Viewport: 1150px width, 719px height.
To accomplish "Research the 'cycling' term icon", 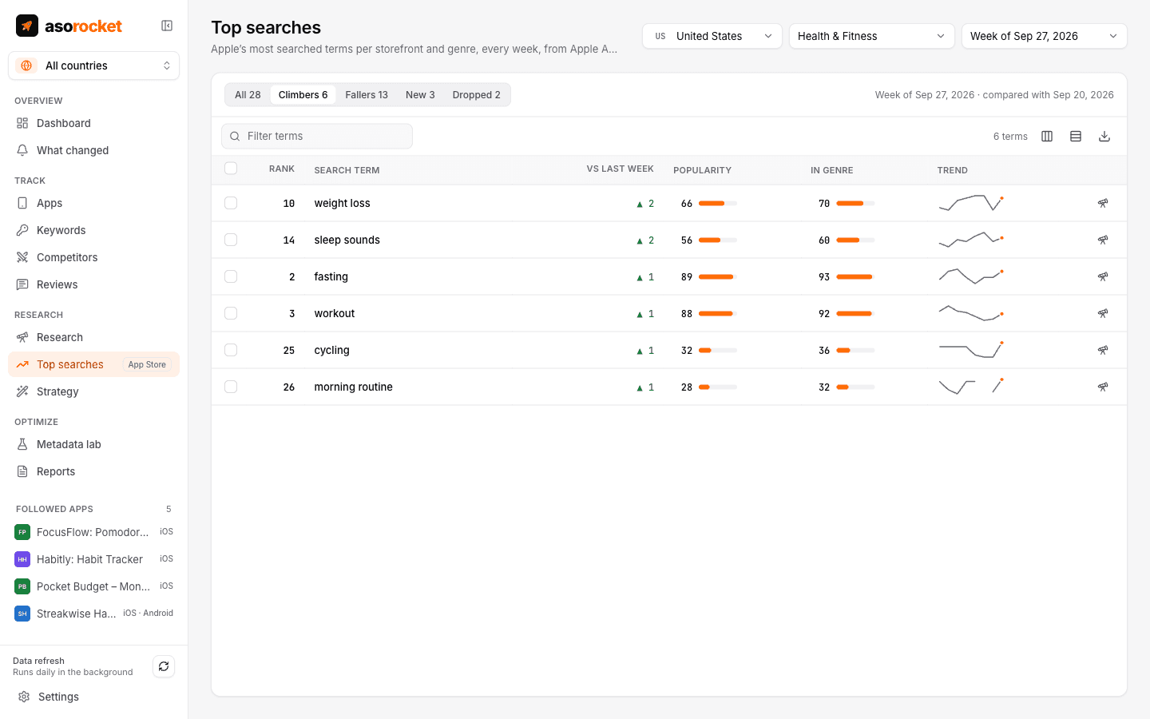I will (1103, 351).
